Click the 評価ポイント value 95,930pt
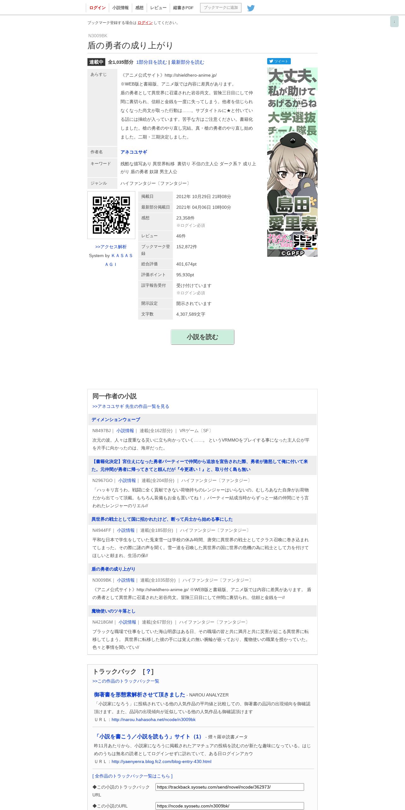 pos(185,275)
